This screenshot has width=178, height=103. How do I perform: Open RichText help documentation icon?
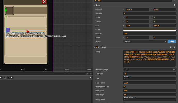coord(171,47)
